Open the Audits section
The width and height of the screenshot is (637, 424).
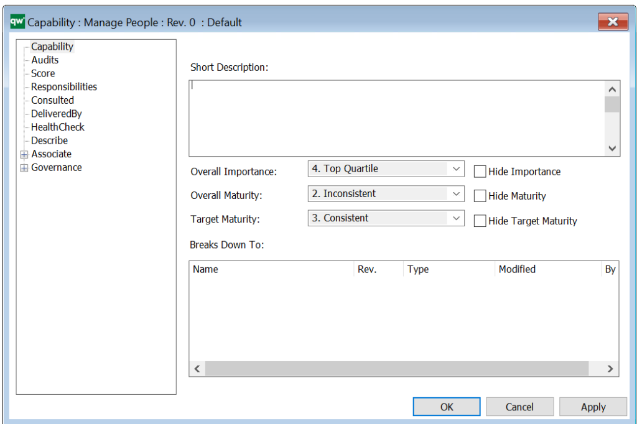45,60
